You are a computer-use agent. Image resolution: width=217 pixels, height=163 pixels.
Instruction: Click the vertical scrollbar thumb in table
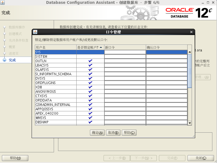(x=190, y=71)
